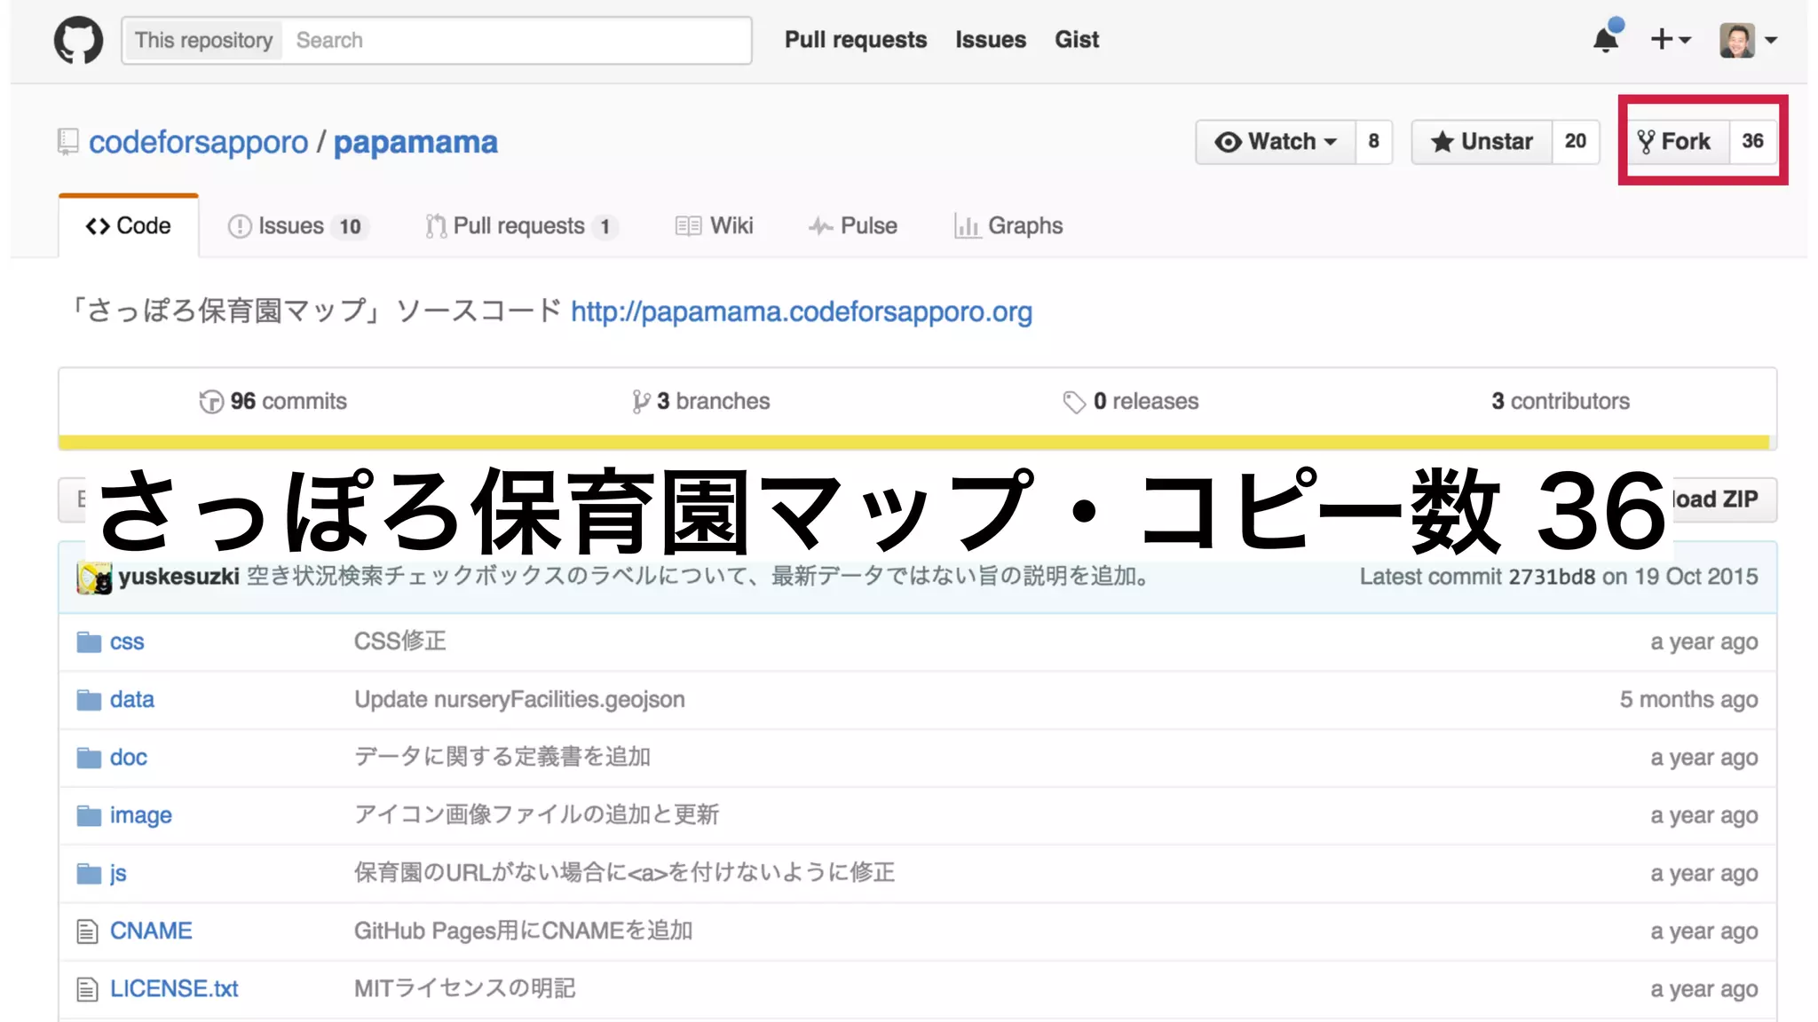1818x1022 pixels.
Task: Open Pull requests in top navigation
Action: click(x=855, y=40)
